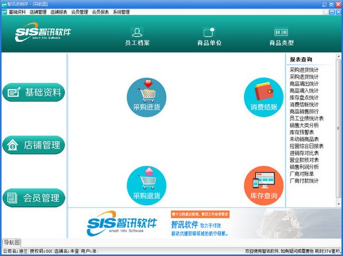This screenshot has height=256, width=343.
Task: Open the 基础资料 menu
Action: click(x=17, y=12)
